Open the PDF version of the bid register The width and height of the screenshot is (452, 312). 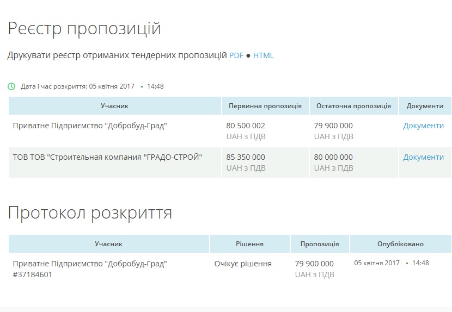(x=236, y=55)
